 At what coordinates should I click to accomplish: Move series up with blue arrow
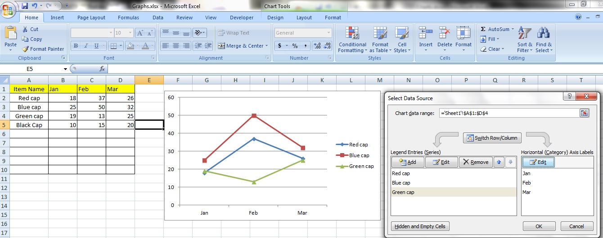[x=499, y=162]
